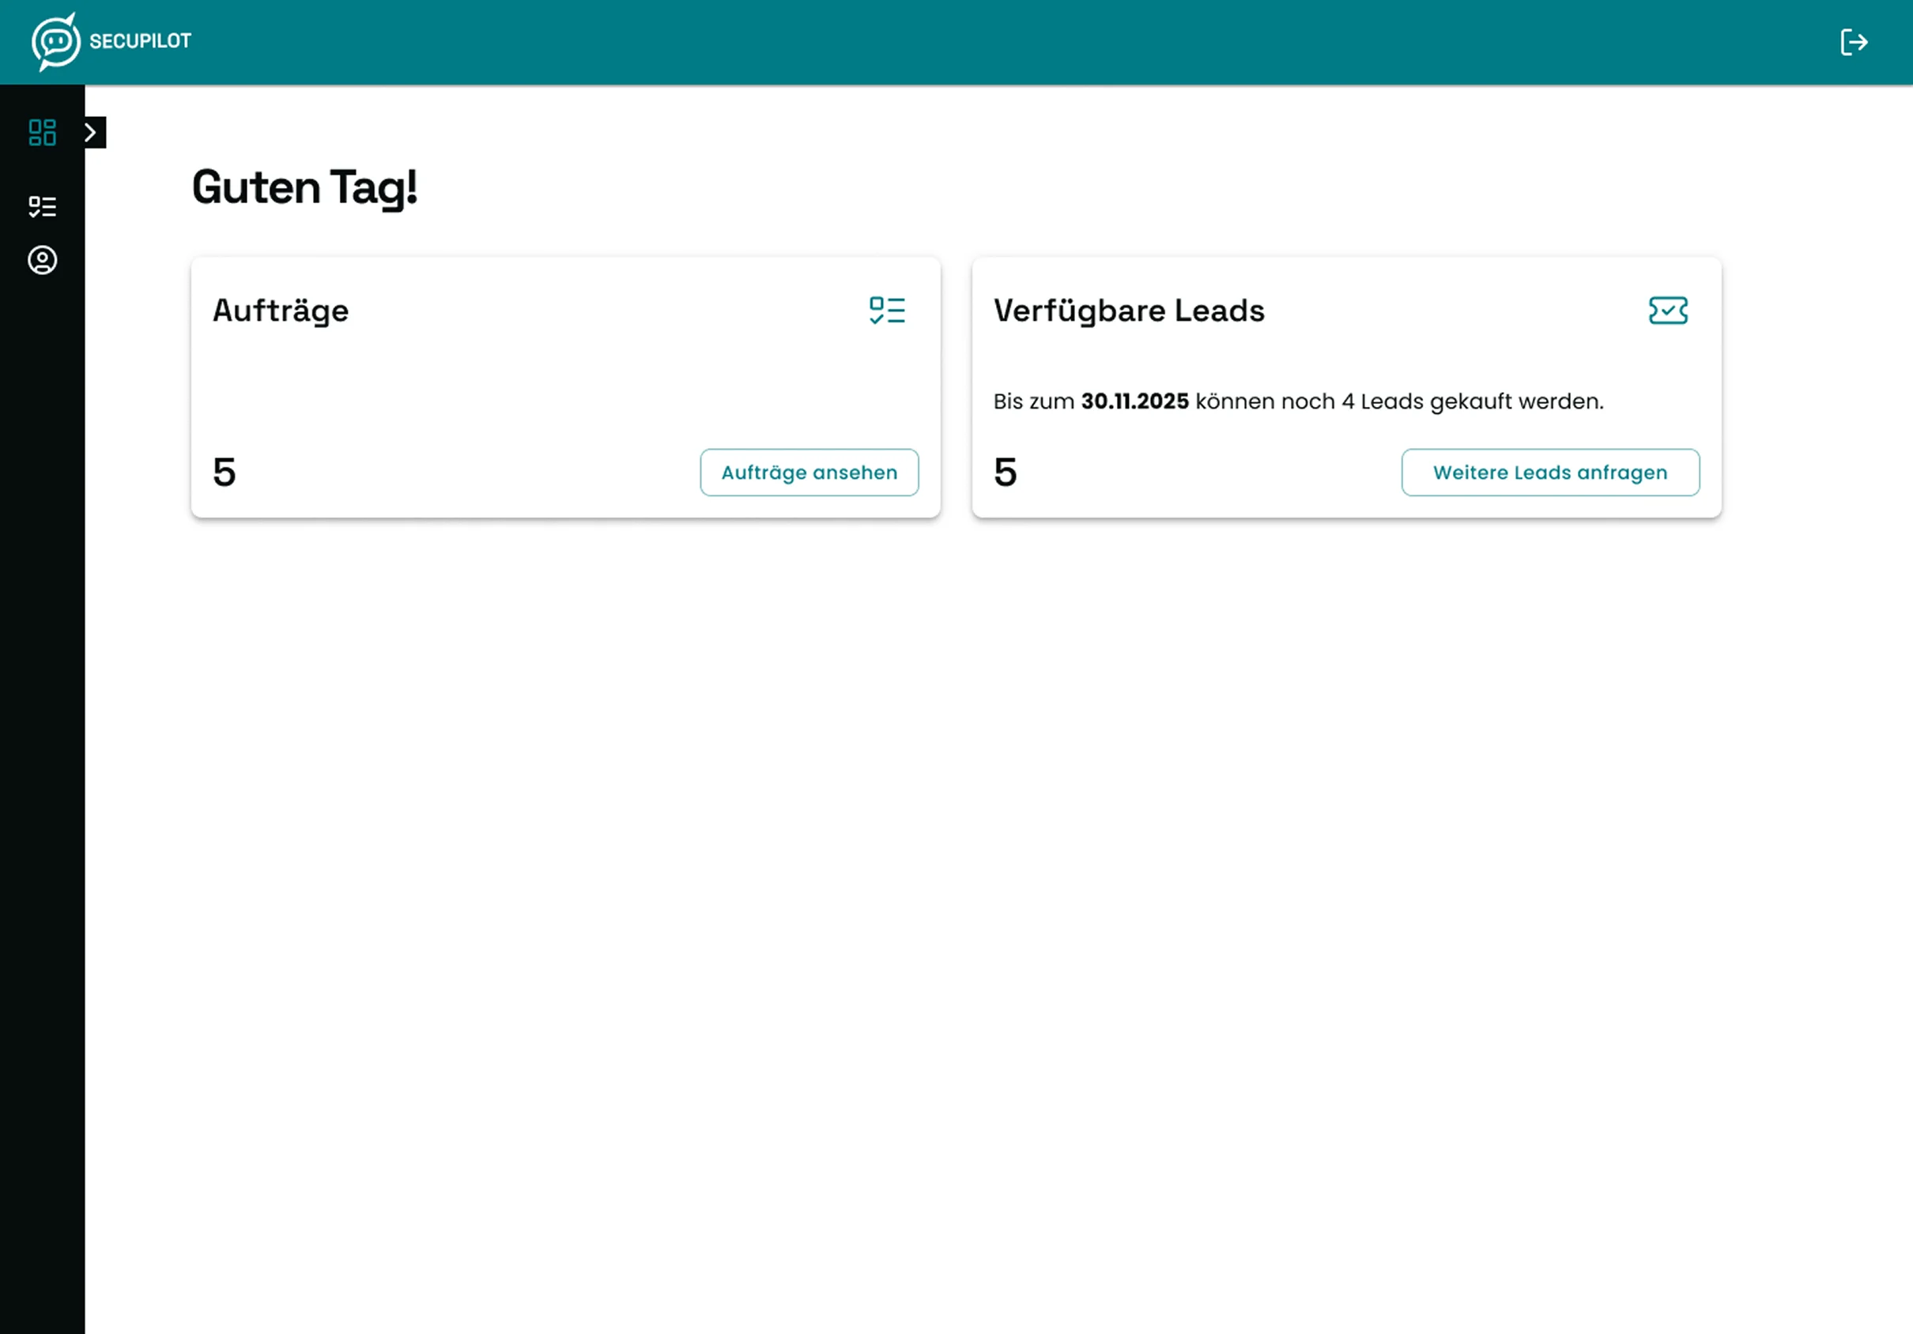Click the SECUPILOT wordmark in the header

[140, 40]
